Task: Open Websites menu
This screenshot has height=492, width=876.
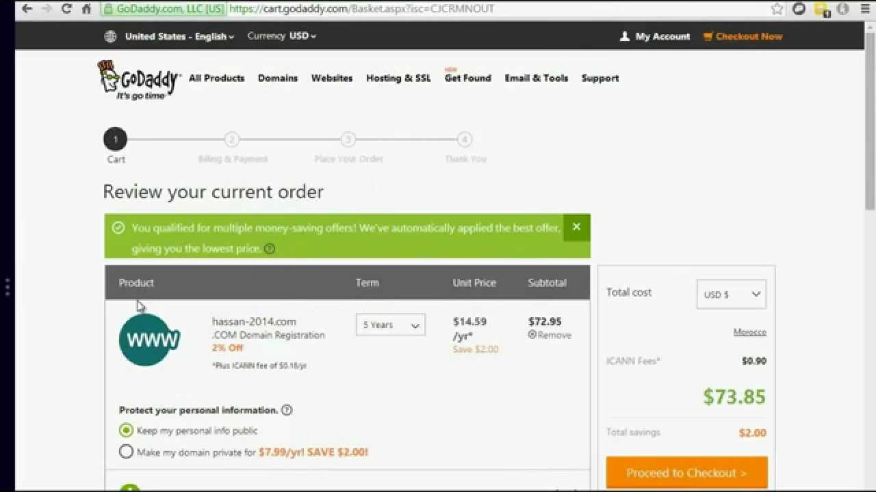Action: [332, 78]
